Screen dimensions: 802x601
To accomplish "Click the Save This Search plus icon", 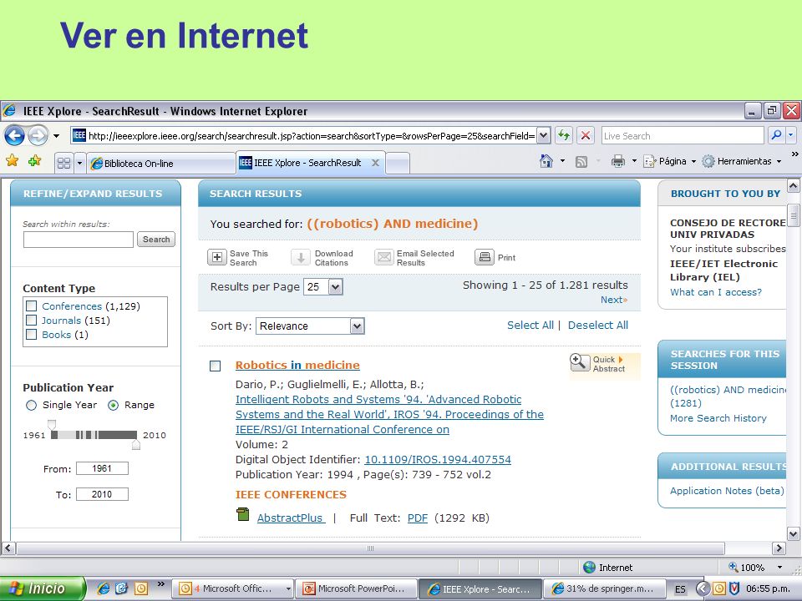I will 217,257.
